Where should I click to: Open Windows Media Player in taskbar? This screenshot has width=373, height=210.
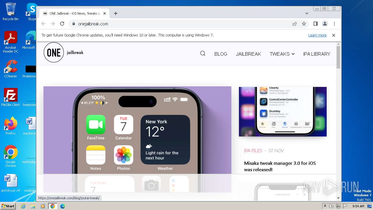click(43, 206)
